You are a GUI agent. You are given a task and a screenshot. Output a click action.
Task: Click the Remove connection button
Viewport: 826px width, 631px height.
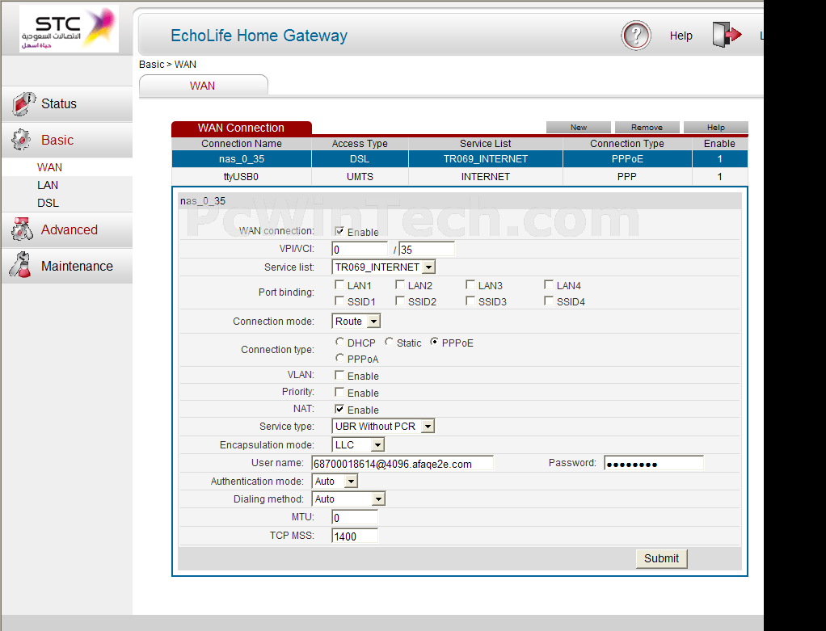click(647, 128)
